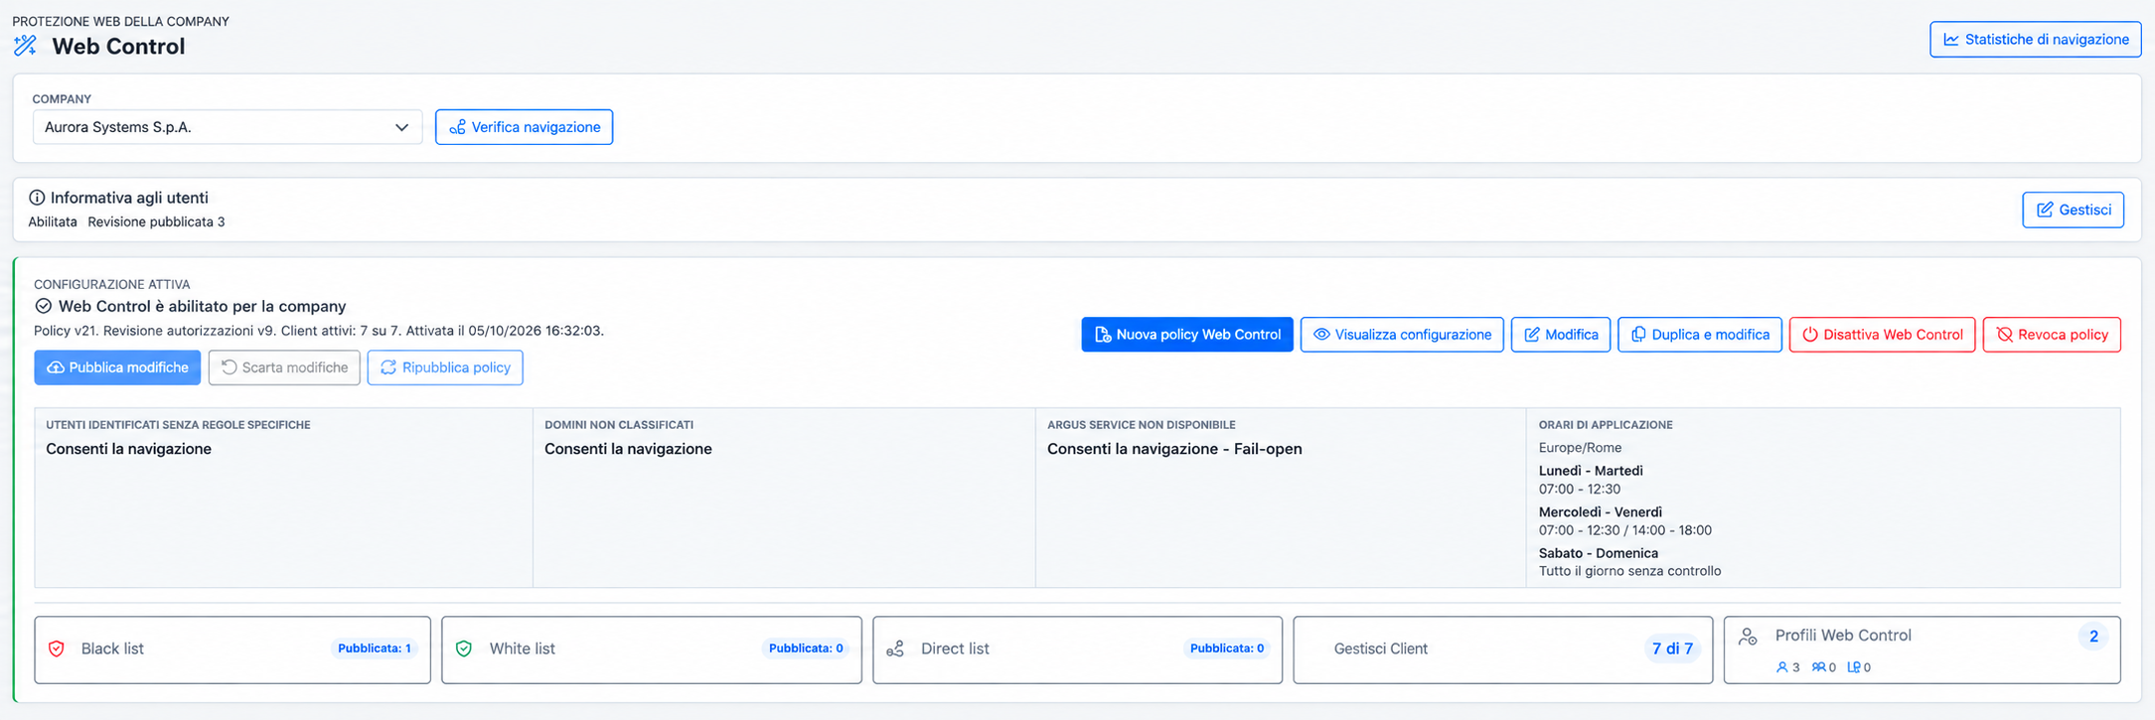Open Gestisci for user notice
2155x720 pixels.
tap(2073, 210)
